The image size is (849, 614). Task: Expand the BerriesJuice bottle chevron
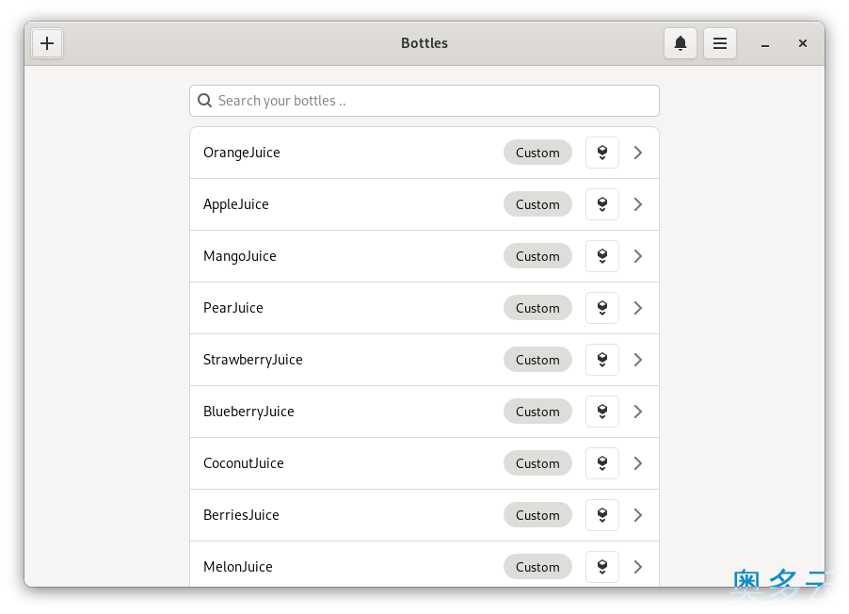click(x=638, y=515)
